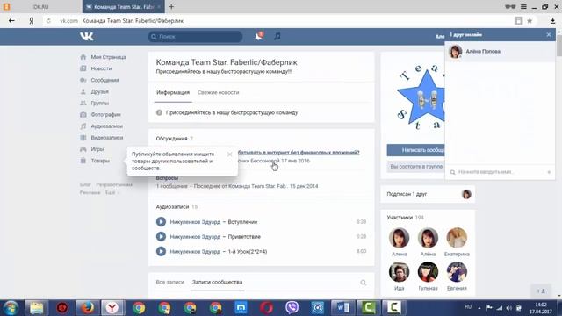Open Viber from the taskbar
Screen dimensions: 562x316
(x=292, y=308)
